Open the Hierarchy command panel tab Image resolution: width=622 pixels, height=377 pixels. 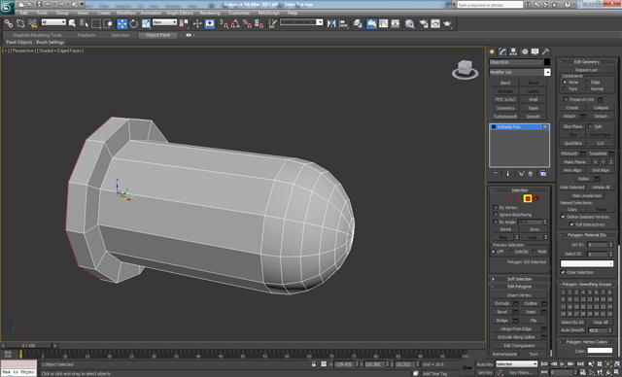pyautogui.click(x=514, y=51)
